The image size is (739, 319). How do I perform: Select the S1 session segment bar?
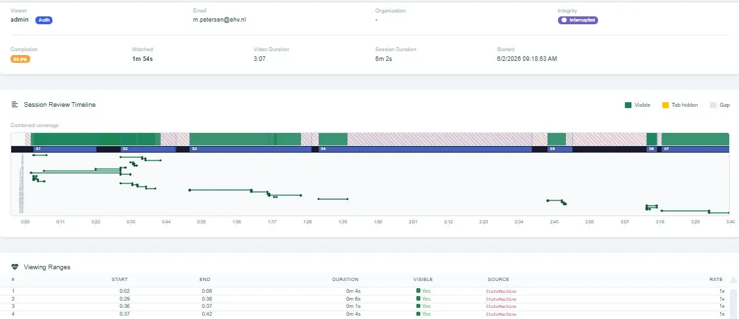tap(64, 149)
